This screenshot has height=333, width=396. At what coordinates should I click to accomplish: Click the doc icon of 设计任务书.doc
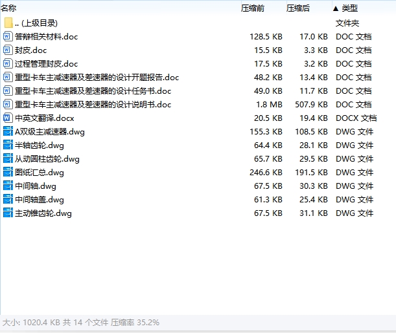[x=8, y=91]
